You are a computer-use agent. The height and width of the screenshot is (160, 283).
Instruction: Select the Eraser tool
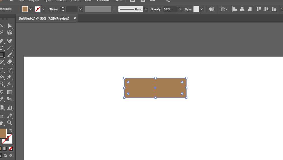(10, 62)
